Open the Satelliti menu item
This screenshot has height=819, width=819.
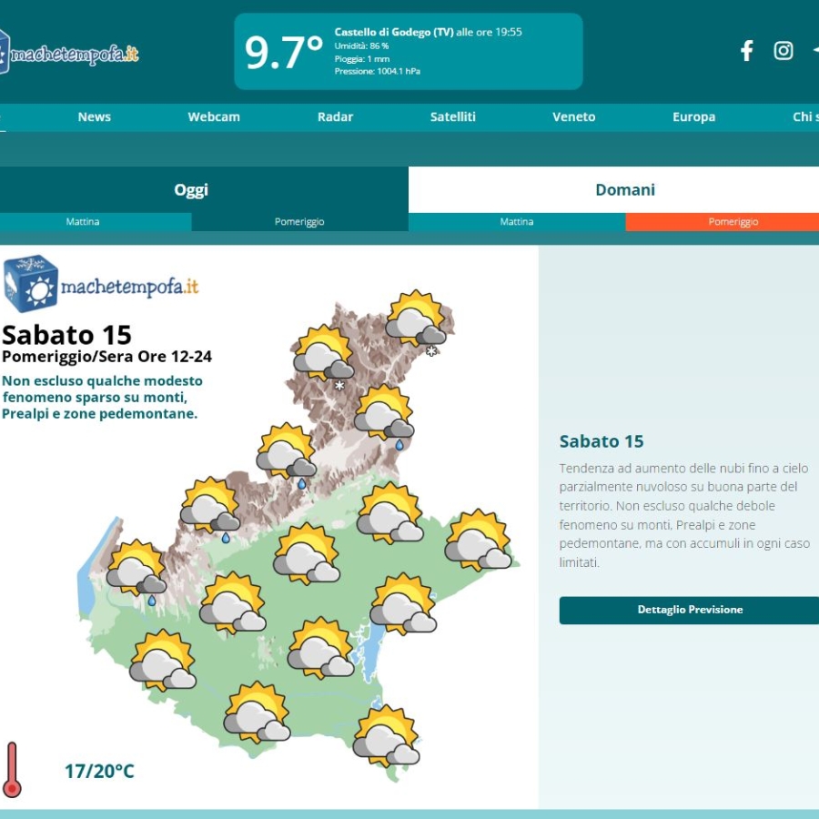click(x=453, y=116)
